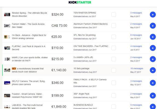The height and width of the screenshot is (109, 157).
Task: View 8 messages for I'm Back project
Action: pos(136,35)
